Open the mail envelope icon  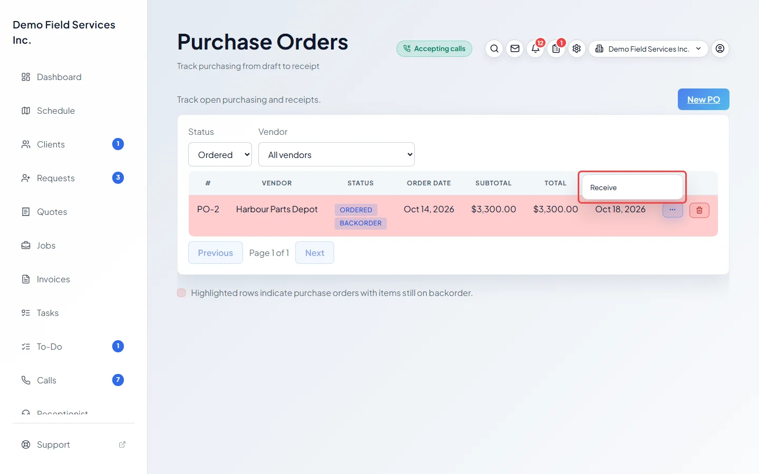pos(515,48)
